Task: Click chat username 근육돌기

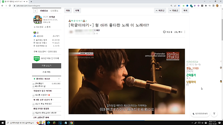Action: tap(191, 75)
